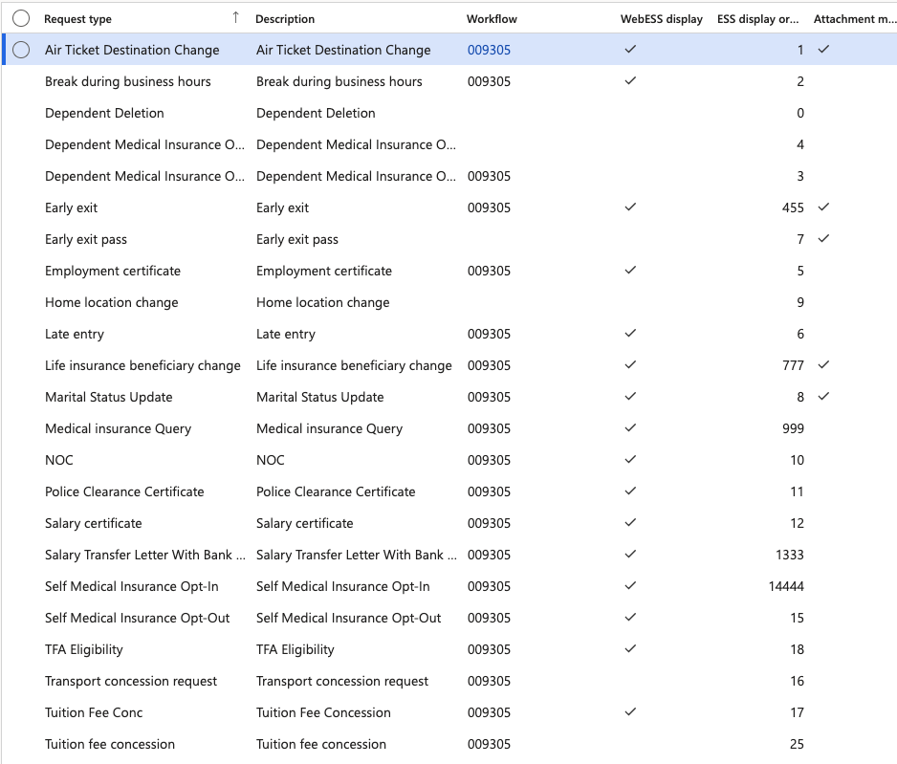
Task: Sort by the Workflow column header
Action: (x=492, y=19)
